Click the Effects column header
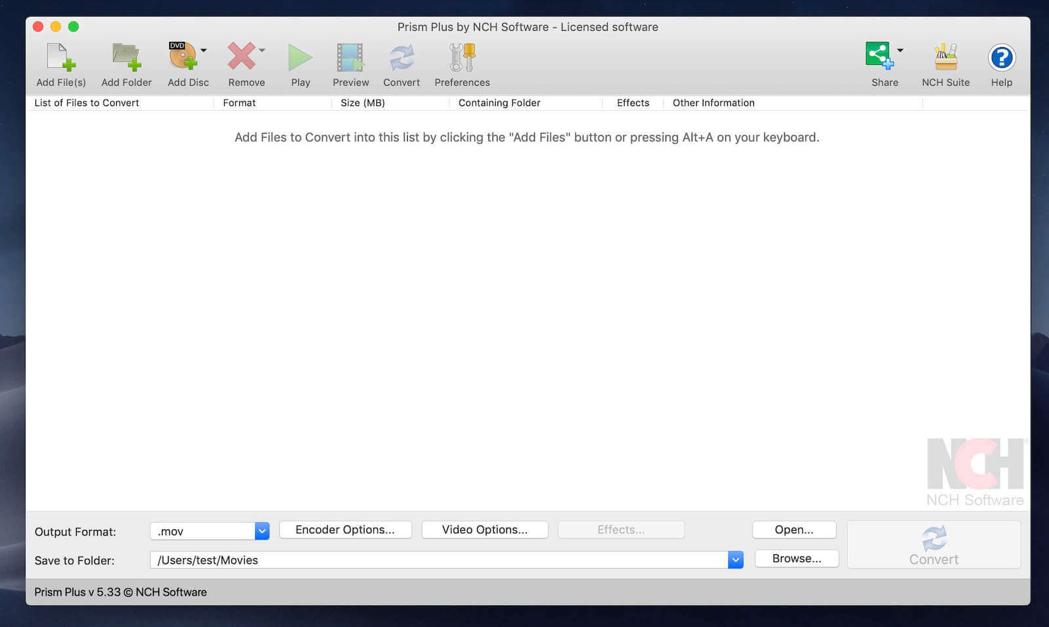 point(633,103)
